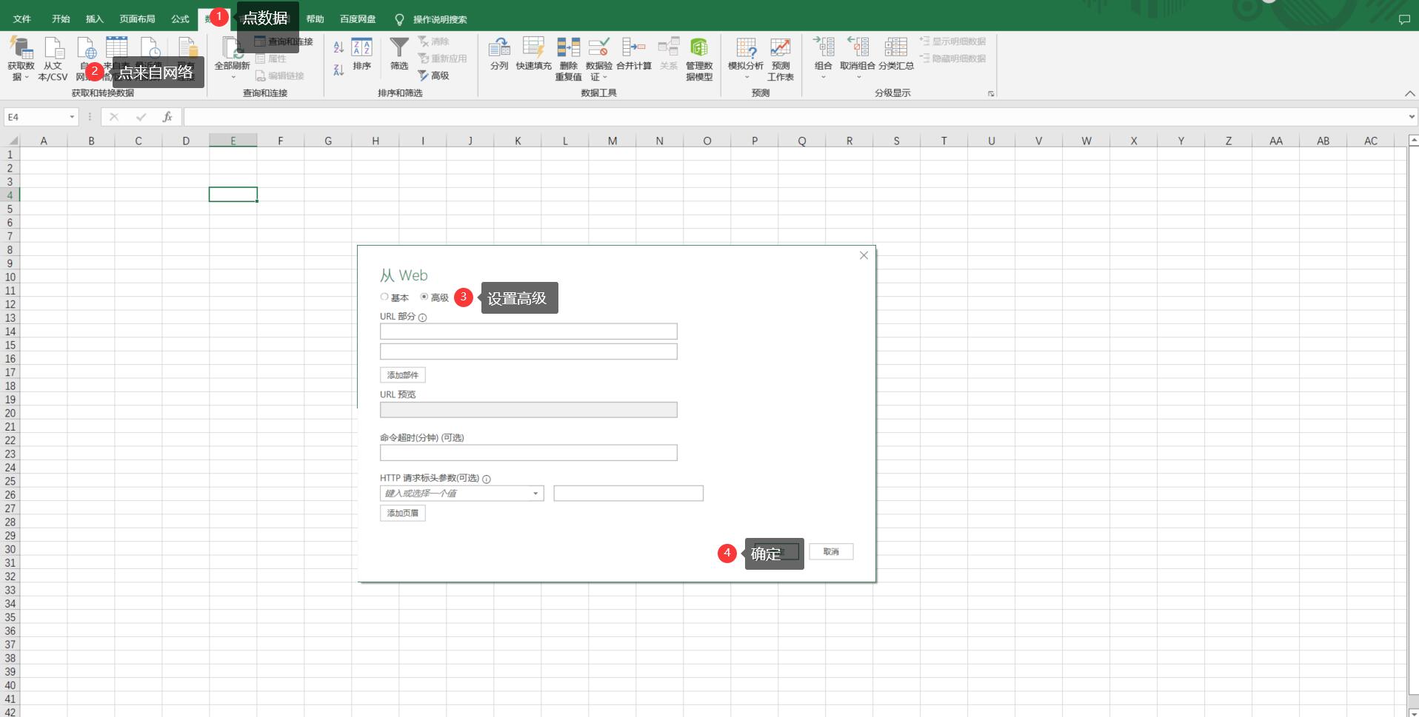The image size is (1419, 717).
Task: Click the HTTP header value input field
Action: point(628,493)
